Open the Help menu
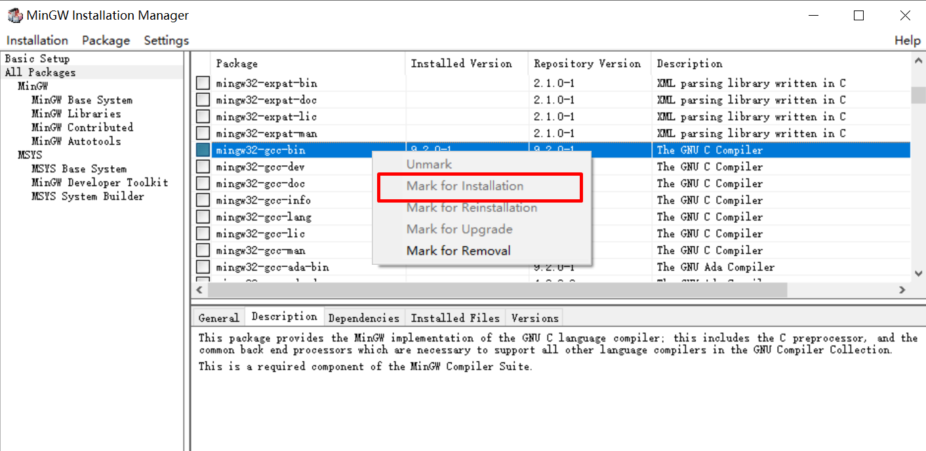 click(908, 41)
